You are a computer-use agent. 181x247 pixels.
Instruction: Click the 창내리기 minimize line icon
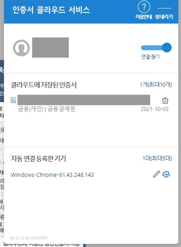[x=165, y=8]
